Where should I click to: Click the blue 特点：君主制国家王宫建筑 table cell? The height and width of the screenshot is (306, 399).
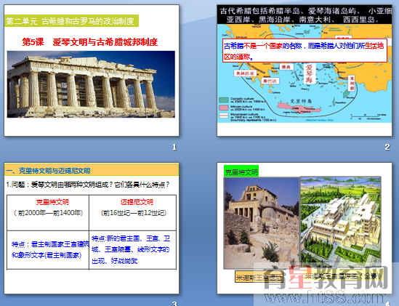pos(48,250)
